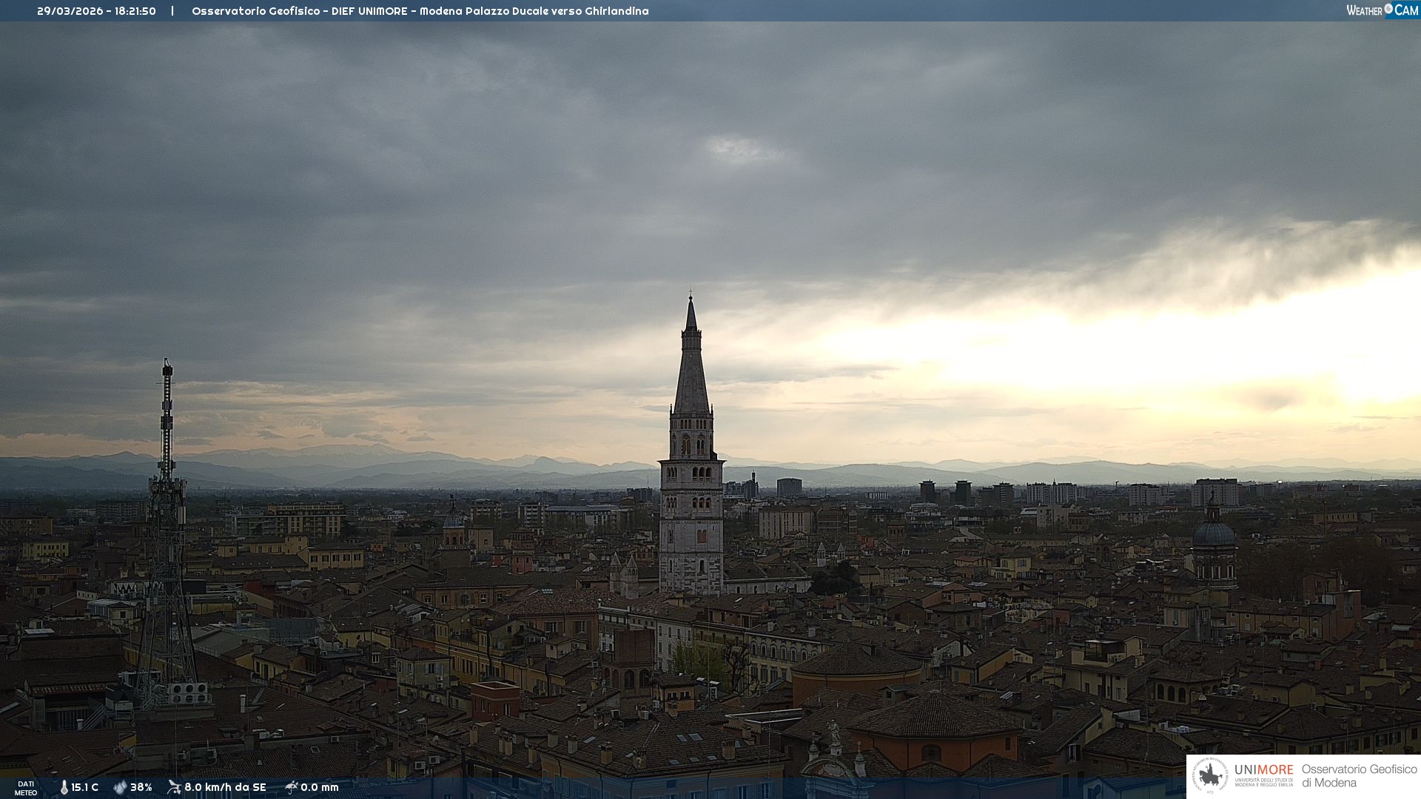Click the thermometer temperature icon
Viewport: 1421px width, 799px height.
[x=64, y=788]
